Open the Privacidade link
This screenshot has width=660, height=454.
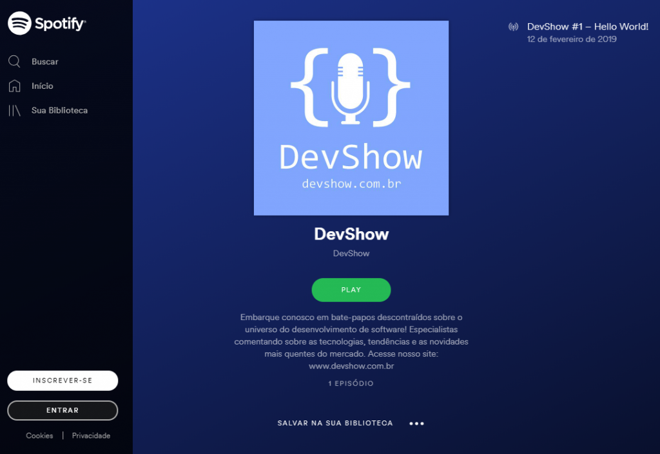pyautogui.click(x=91, y=436)
